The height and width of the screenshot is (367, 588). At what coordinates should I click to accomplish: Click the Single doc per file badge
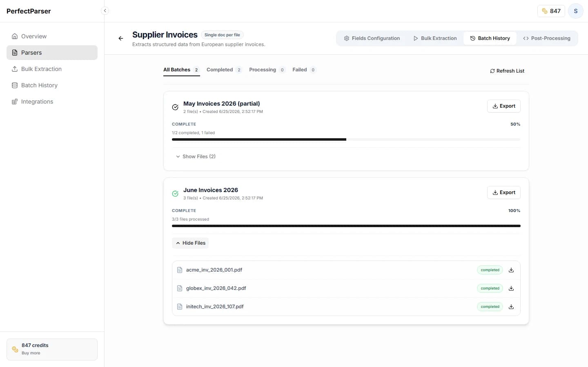[222, 35]
